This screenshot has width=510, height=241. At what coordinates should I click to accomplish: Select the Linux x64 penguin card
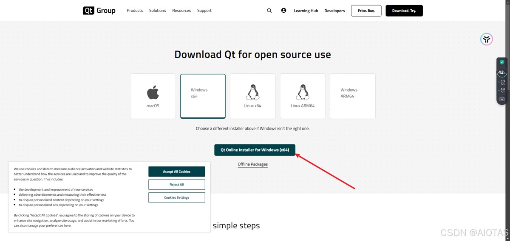(253, 96)
